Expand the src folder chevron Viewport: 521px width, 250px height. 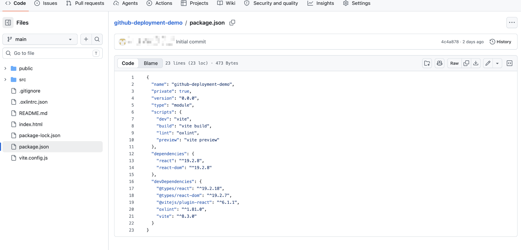pos(5,79)
